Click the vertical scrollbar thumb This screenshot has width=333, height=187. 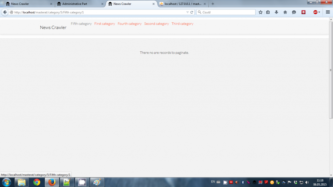pyautogui.click(x=331, y=70)
